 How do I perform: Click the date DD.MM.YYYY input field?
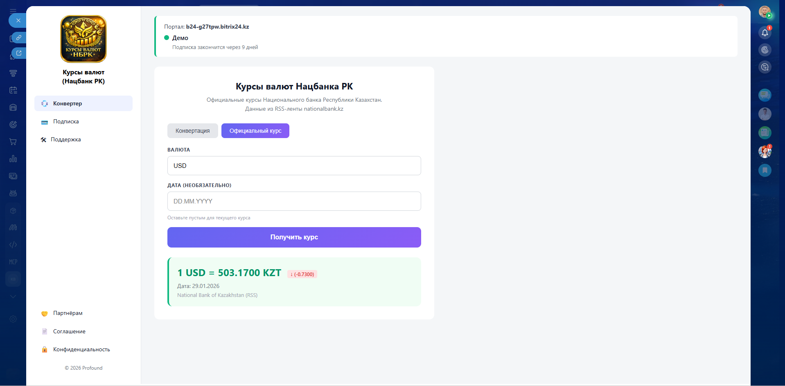pos(294,201)
